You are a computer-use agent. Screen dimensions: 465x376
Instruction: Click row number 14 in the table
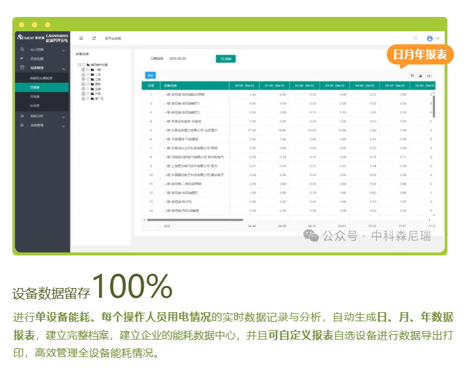(151, 210)
